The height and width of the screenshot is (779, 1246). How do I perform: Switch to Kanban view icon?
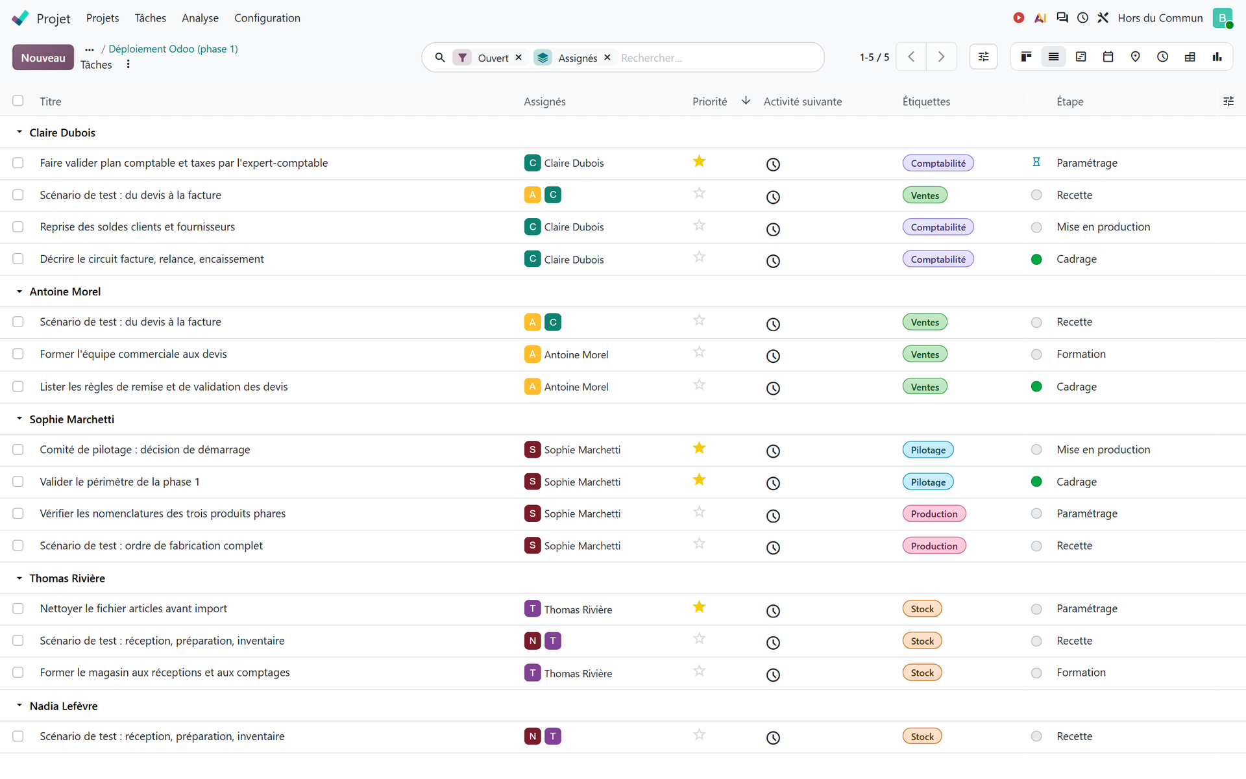pos(1026,57)
